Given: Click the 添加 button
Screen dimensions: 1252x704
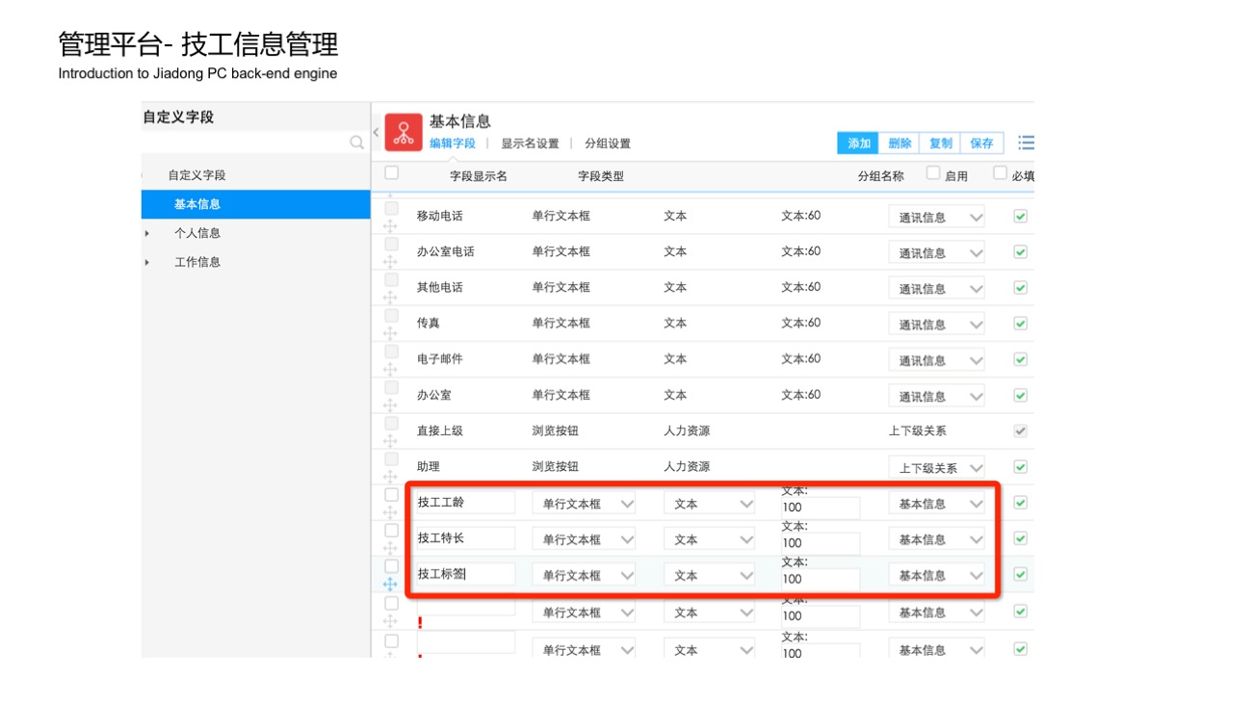Looking at the screenshot, I should (x=858, y=143).
